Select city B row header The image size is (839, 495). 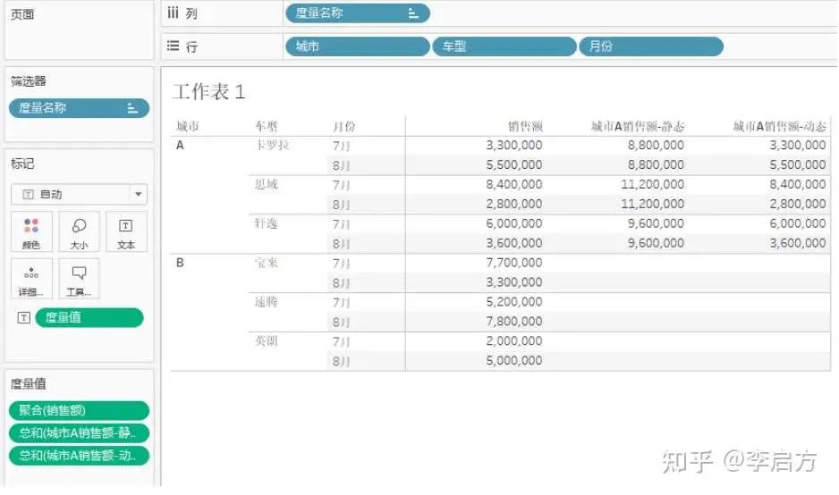tap(180, 263)
